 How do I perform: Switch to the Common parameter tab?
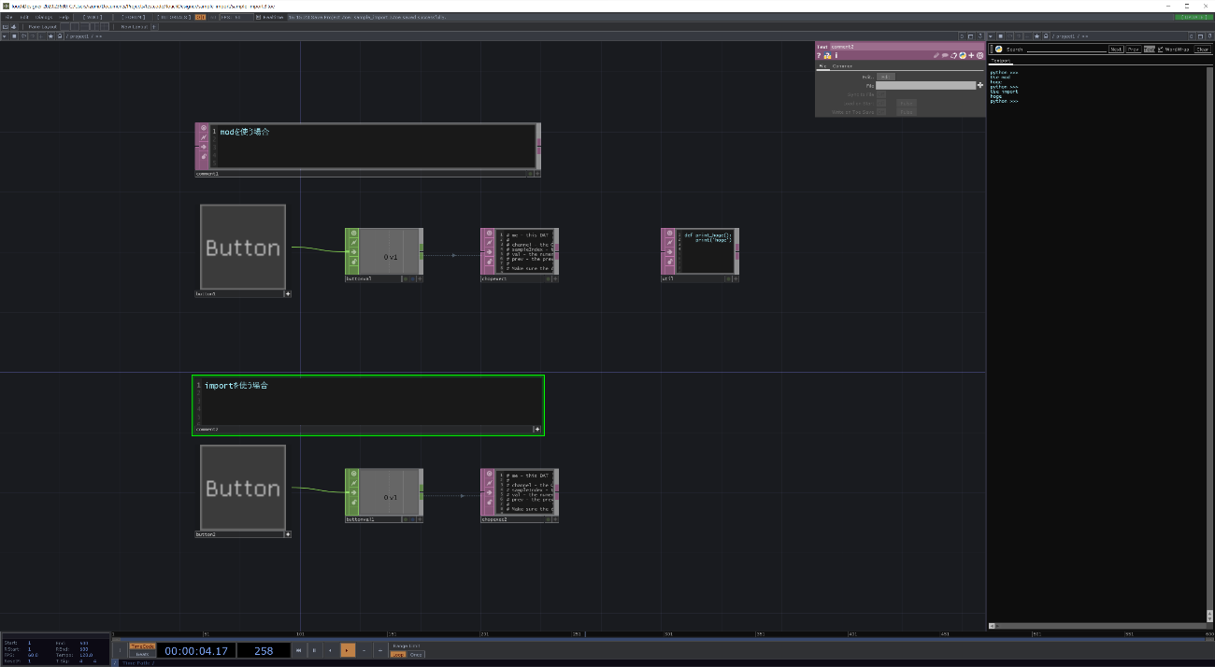[x=842, y=66]
